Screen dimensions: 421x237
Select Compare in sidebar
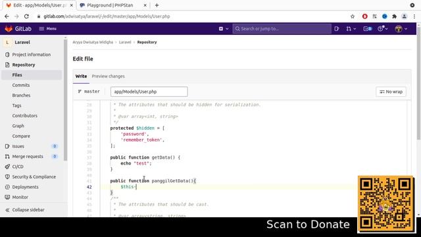[x=21, y=136]
